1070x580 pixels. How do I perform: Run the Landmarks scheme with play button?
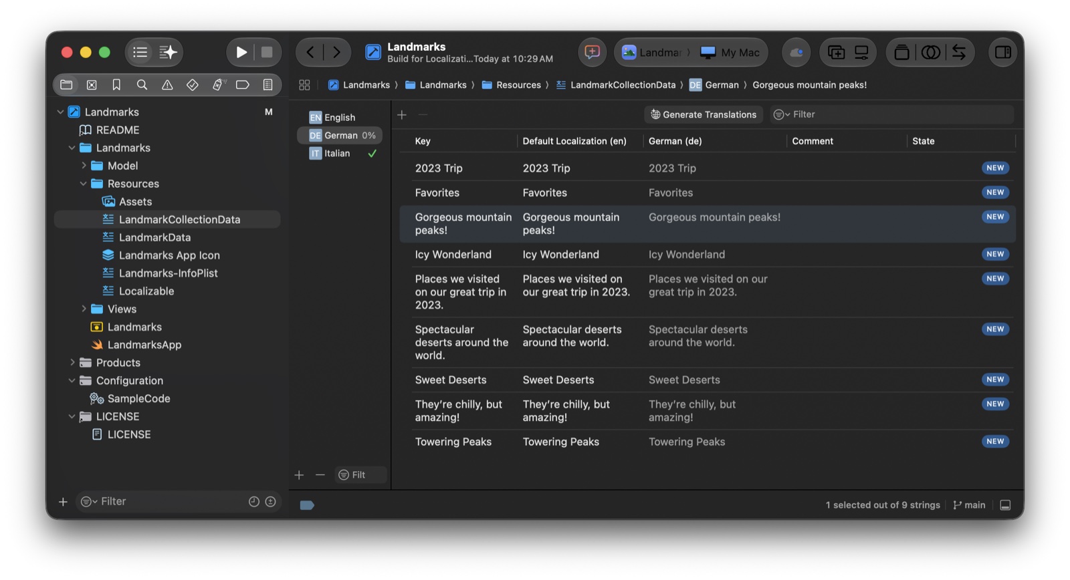point(241,52)
